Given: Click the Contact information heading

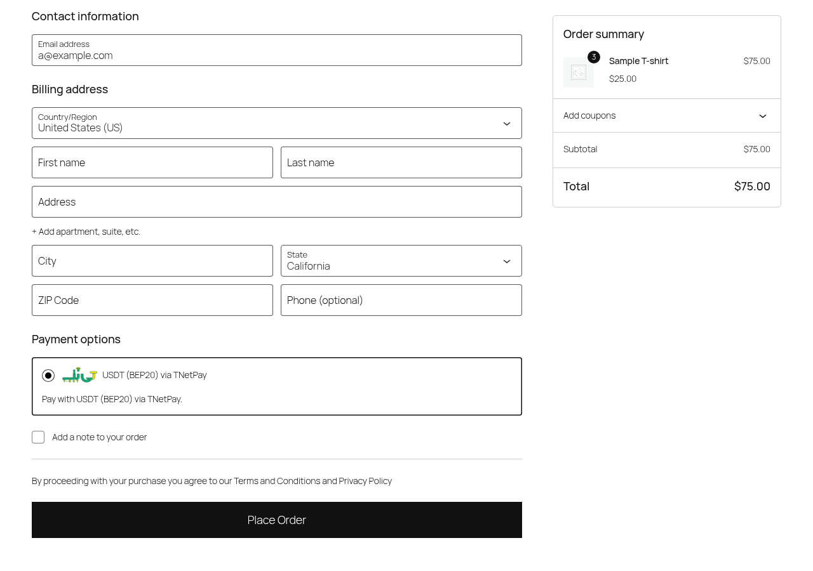Looking at the screenshot, I should click(x=85, y=16).
